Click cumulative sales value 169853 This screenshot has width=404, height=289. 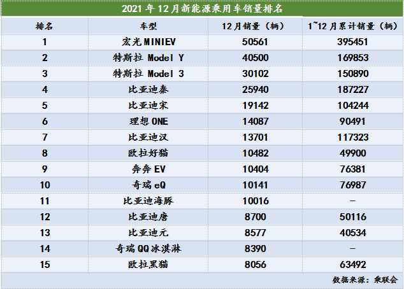coord(353,58)
